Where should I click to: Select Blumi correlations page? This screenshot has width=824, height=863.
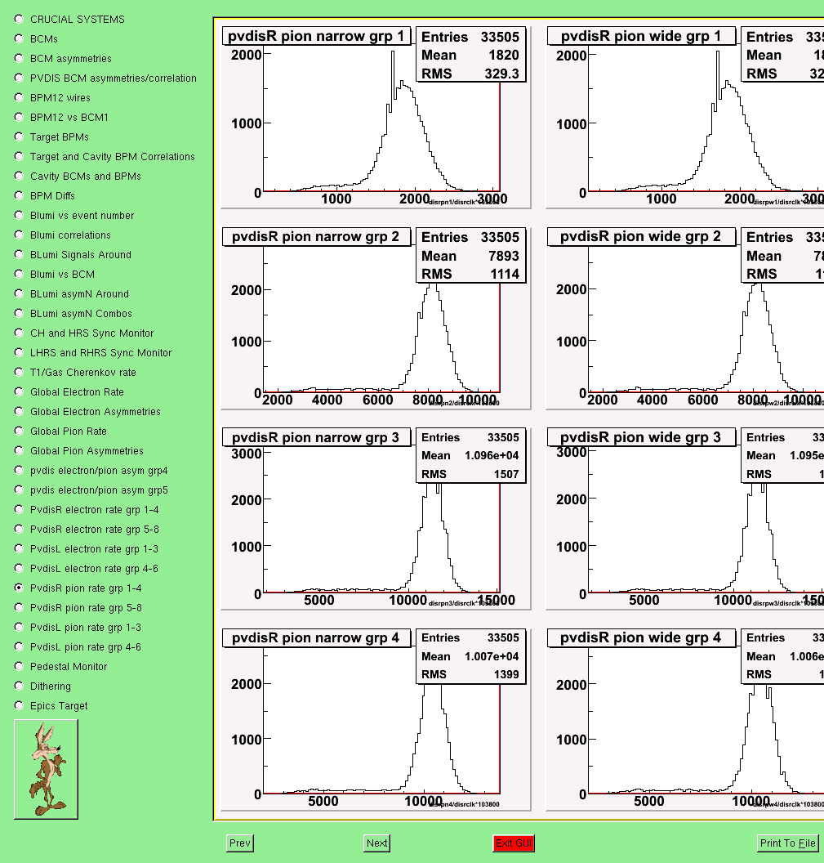pos(20,235)
